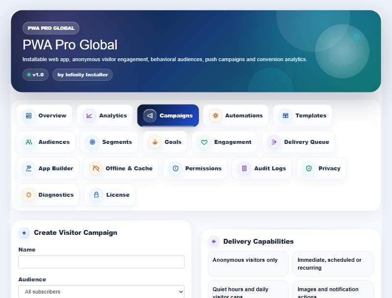
Task: Click the App Builder icon
Action: [29, 168]
